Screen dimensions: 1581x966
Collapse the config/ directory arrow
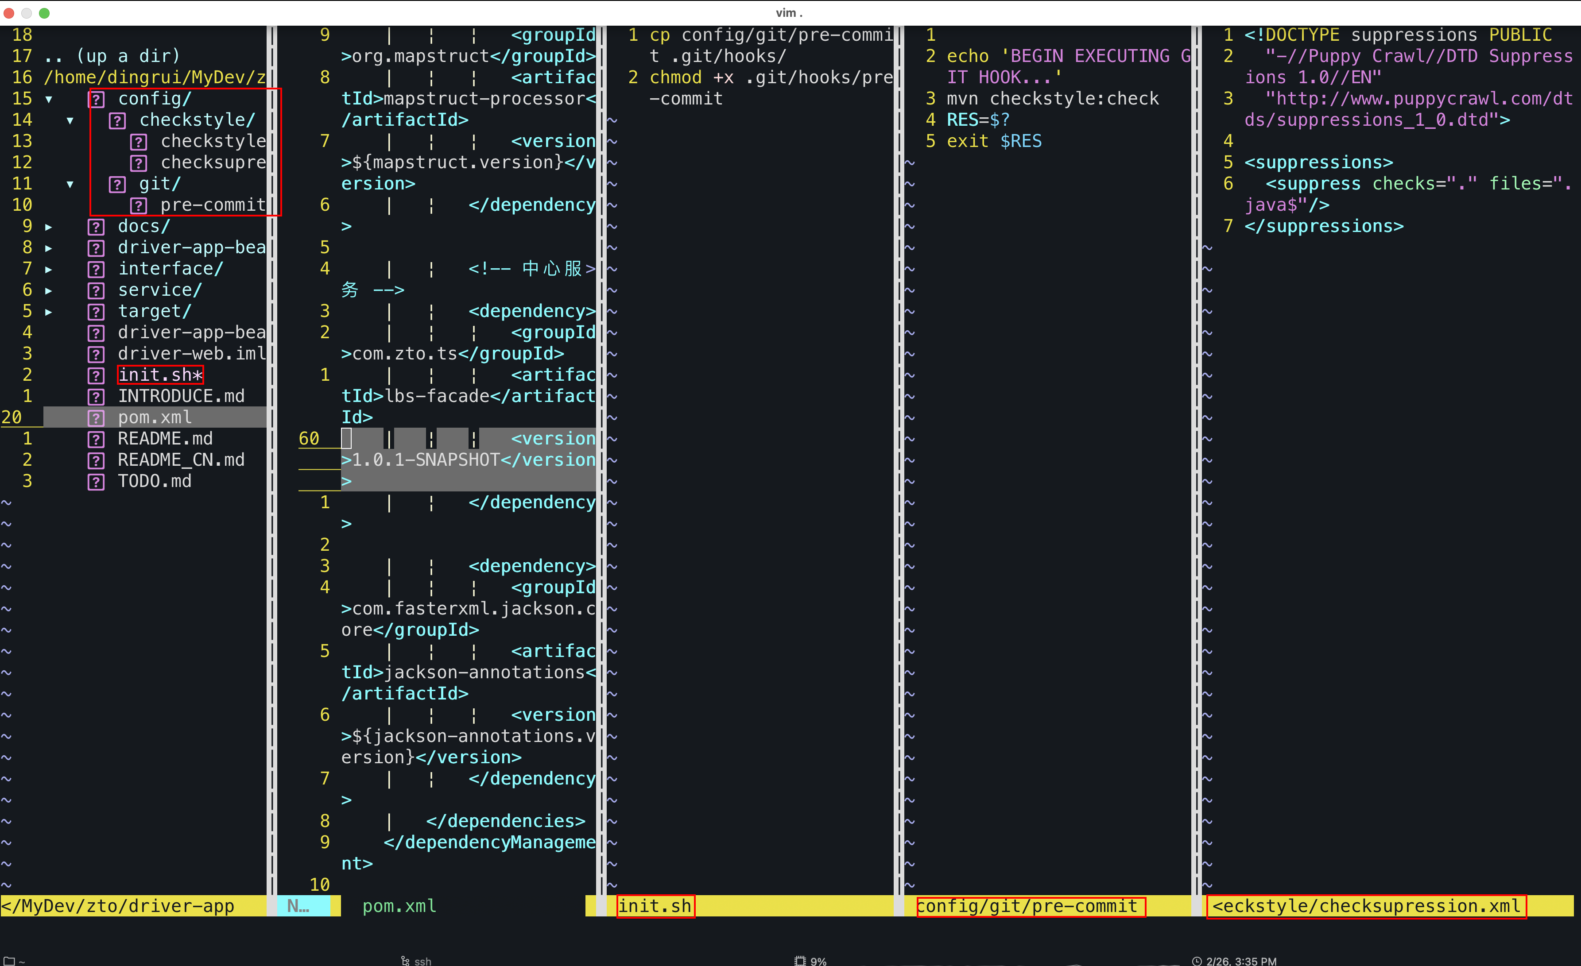click(48, 100)
